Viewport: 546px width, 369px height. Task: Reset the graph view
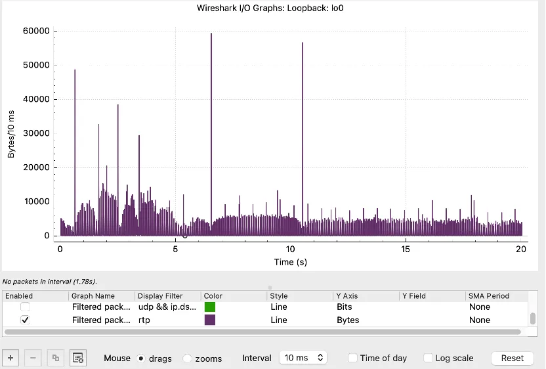coord(513,358)
